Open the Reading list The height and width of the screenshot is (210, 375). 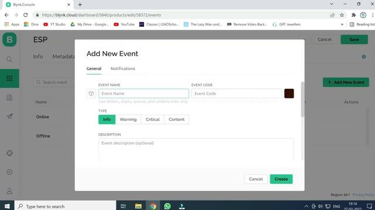click(x=362, y=24)
